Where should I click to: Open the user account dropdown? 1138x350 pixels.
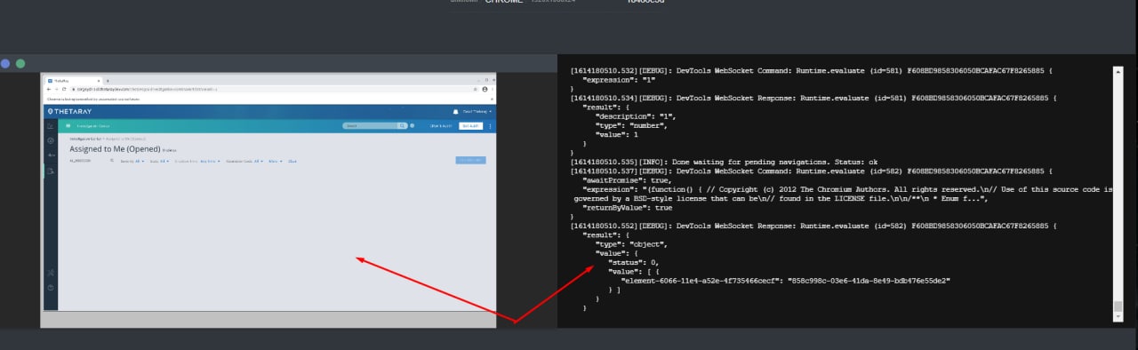(x=476, y=111)
